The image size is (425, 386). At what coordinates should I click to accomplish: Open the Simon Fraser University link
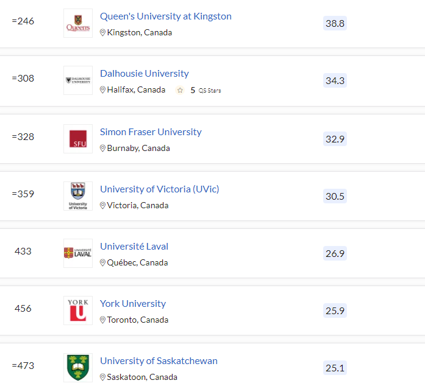[151, 132]
